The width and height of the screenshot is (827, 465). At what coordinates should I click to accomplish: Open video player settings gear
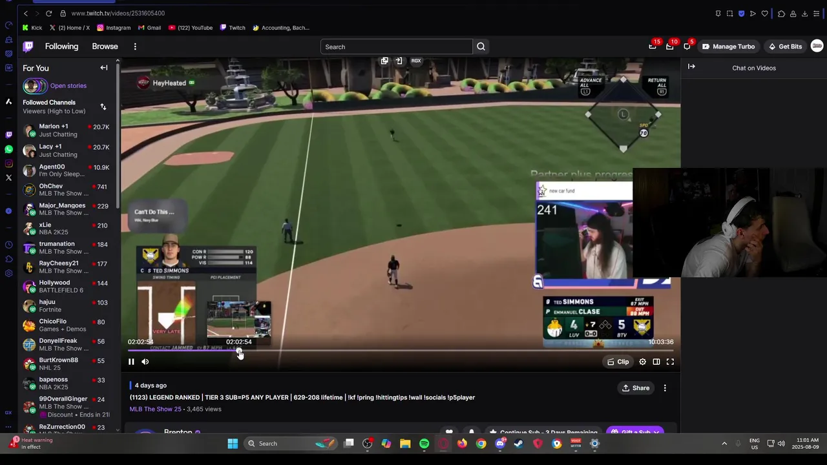pos(643,362)
